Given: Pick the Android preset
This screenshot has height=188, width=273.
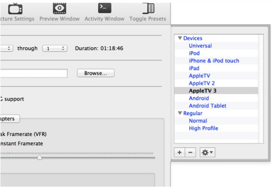Looking at the screenshot, I should pos(216,98).
